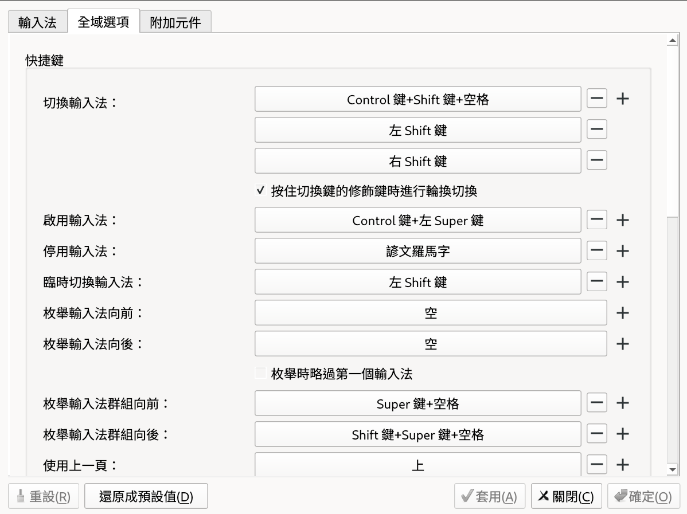The height and width of the screenshot is (514, 687).
Task: Add a shortcut for 臨時切換輸入法
Action: point(622,282)
